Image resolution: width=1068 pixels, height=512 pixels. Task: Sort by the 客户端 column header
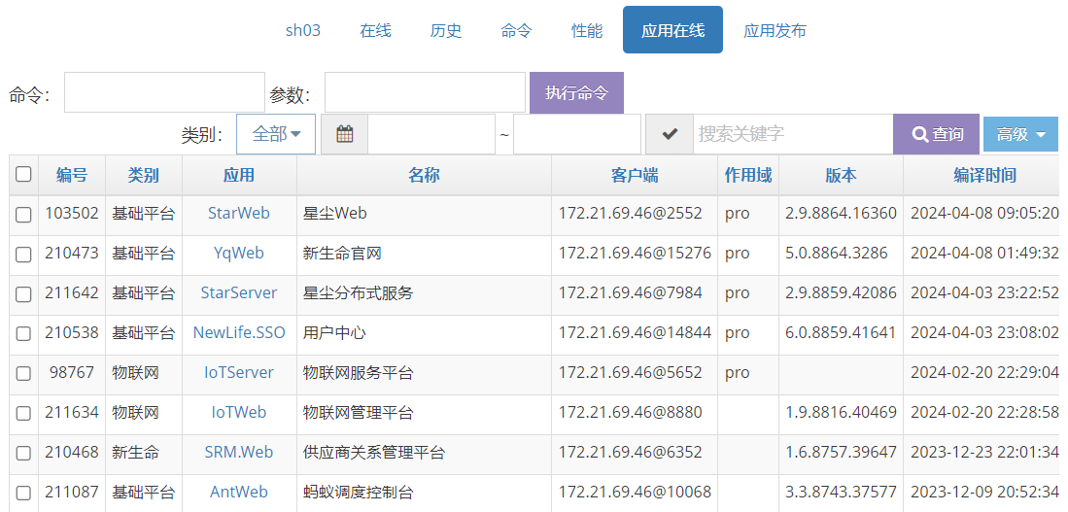(x=635, y=175)
